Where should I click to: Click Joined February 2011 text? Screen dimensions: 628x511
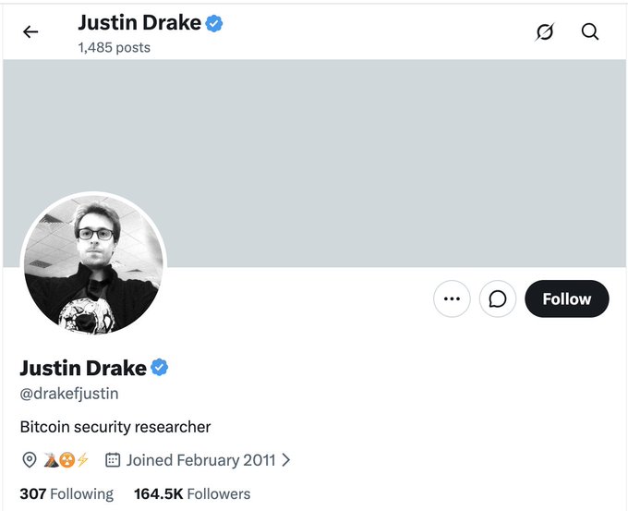(x=201, y=460)
